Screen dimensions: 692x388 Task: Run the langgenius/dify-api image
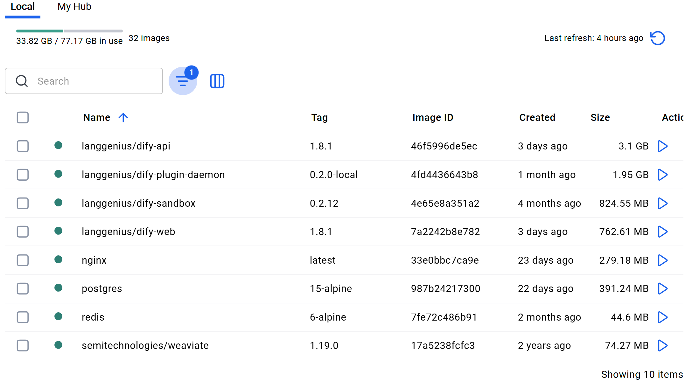coord(662,146)
